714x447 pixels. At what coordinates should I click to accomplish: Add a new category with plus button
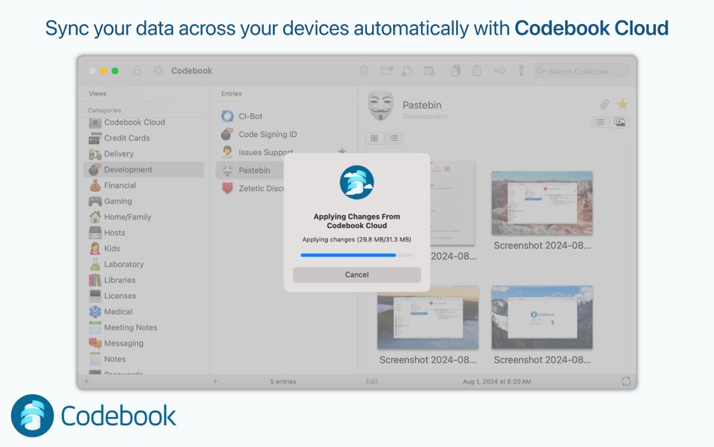(x=86, y=382)
